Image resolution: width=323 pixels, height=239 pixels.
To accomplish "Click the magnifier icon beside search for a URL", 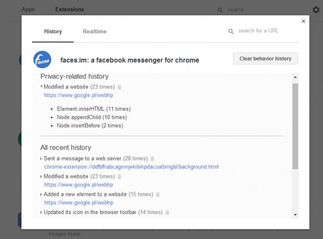I will [x=231, y=31].
